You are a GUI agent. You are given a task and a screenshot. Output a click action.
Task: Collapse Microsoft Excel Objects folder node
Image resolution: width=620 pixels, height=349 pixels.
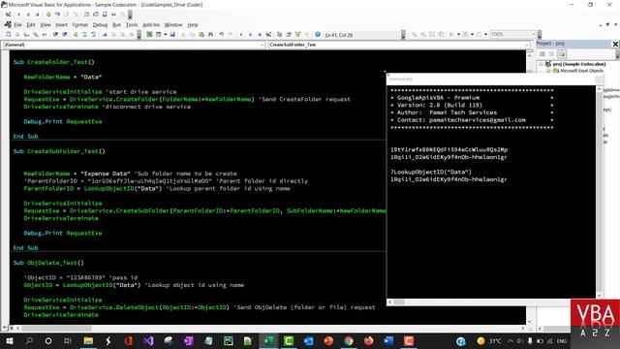point(549,71)
